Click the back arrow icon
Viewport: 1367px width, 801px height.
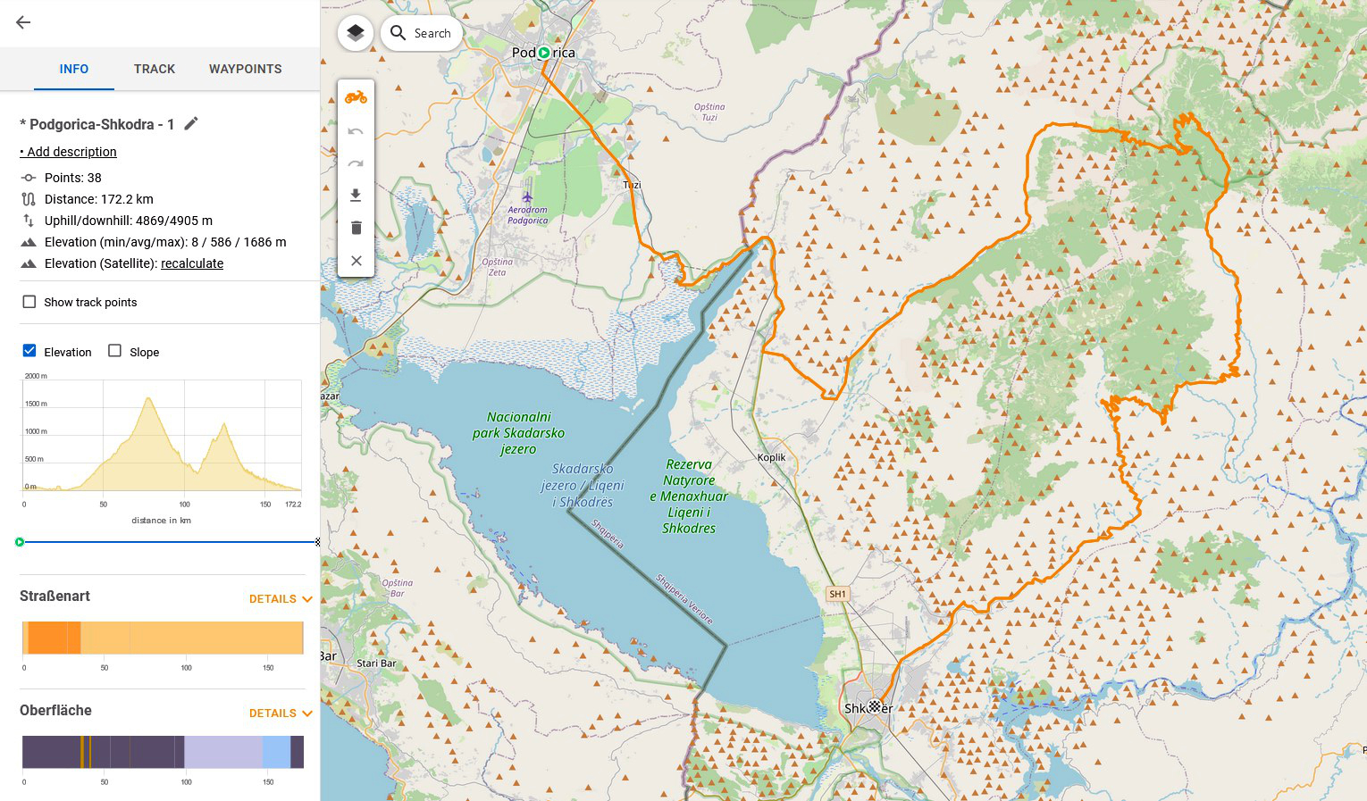[23, 23]
